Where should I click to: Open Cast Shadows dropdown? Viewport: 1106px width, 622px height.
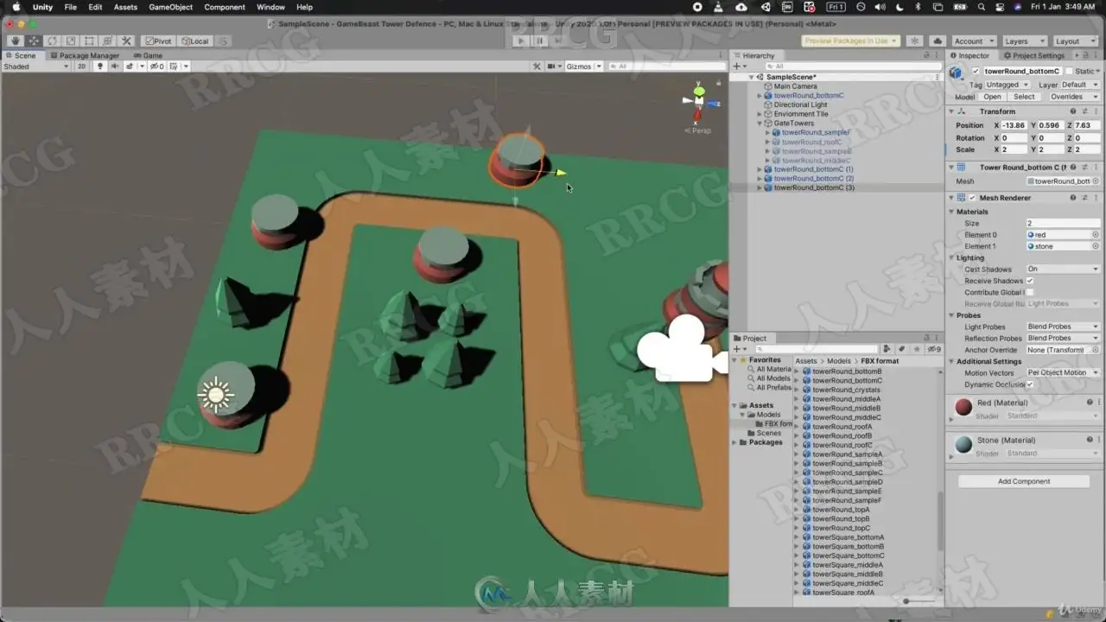[x=1063, y=270]
